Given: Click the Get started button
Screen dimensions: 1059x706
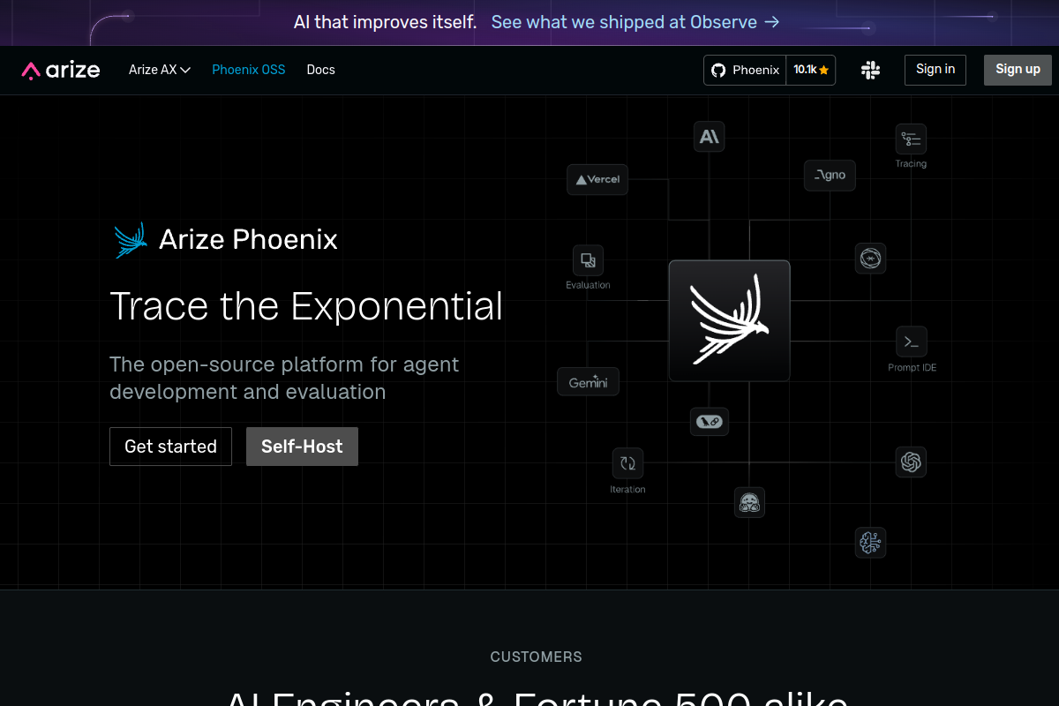Looking at the screenshot, I should pyautogui.click(x=170, y=447).
